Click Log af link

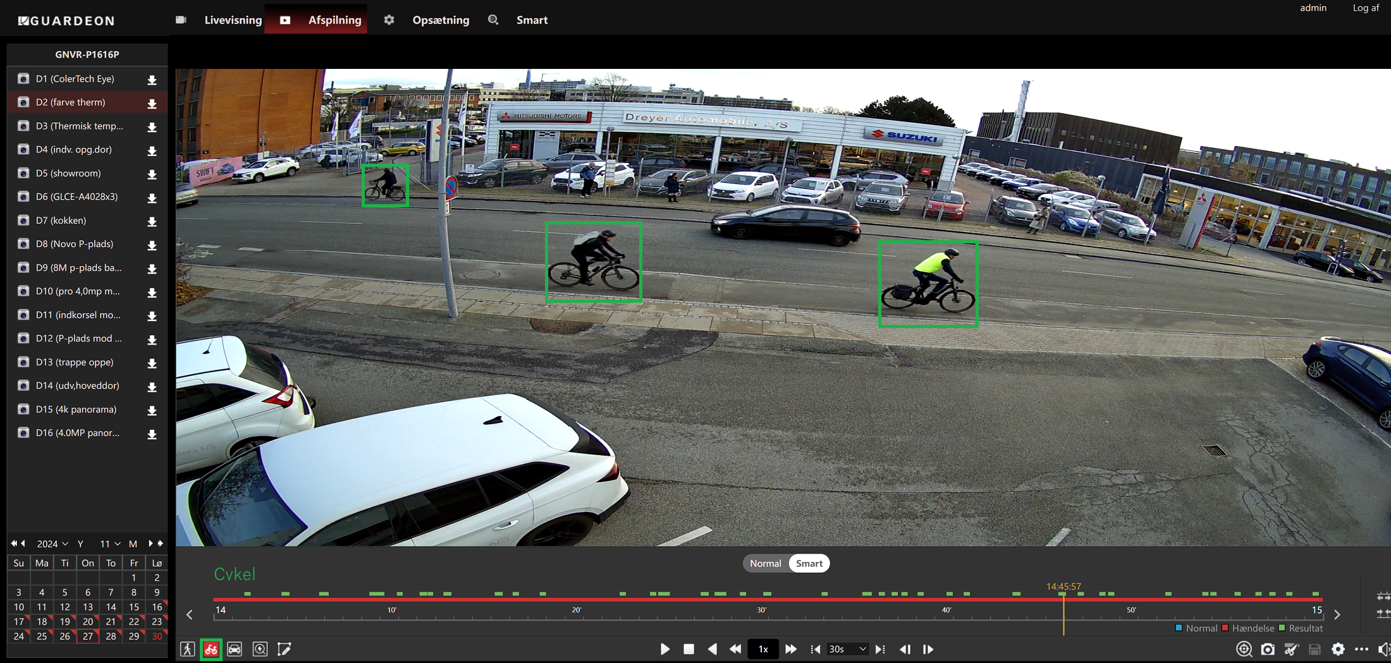click(x=1365, y=8)
